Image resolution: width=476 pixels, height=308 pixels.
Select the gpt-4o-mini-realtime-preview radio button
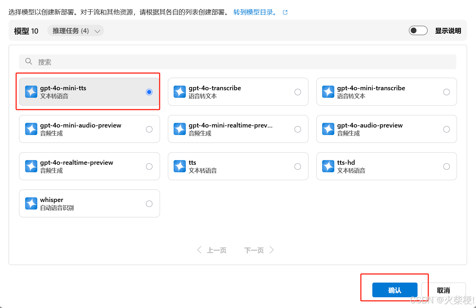pos(298,129)
